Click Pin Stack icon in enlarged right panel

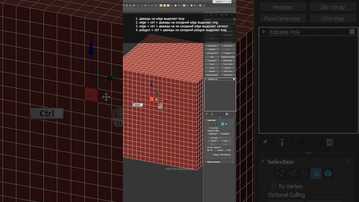265,142
